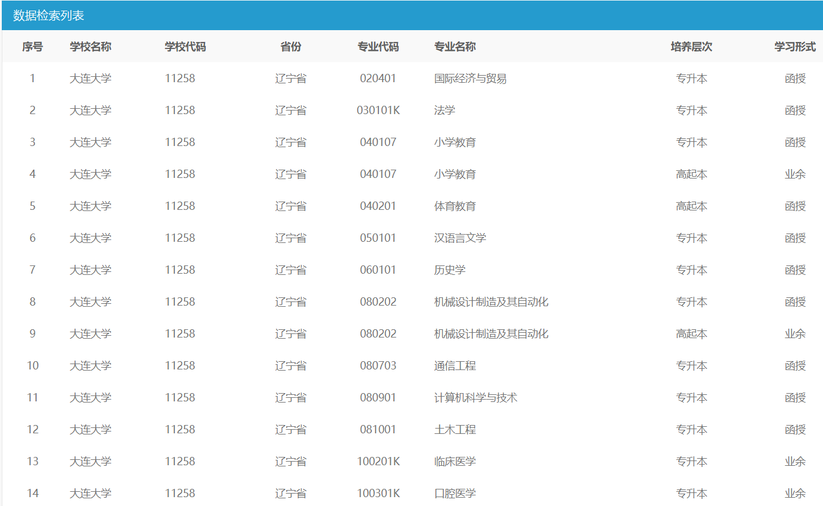Click major code 080703
The width and height of the screenshot is (823, 506).
click(378, 366)
